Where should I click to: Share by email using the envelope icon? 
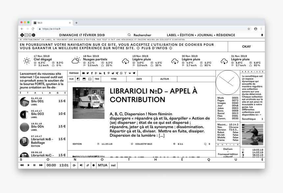tap(84, 73)
